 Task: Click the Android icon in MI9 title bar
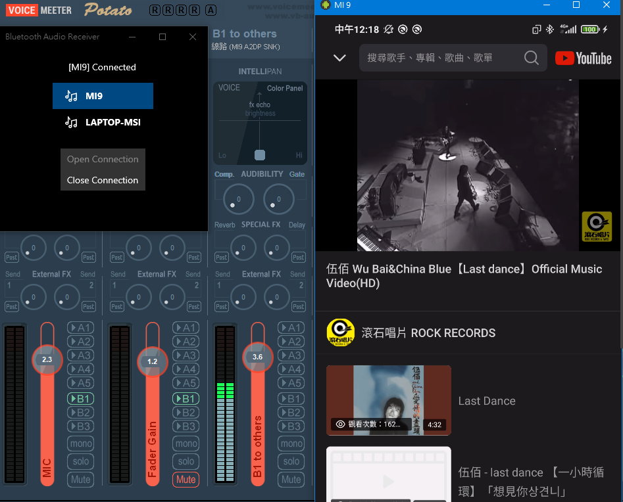tap(326, 5)
